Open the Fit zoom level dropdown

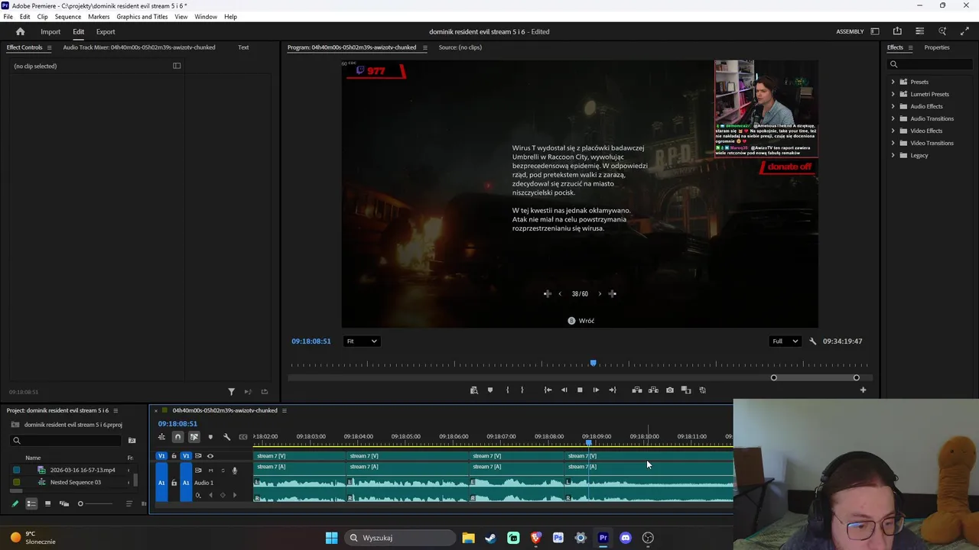(361, 341)
